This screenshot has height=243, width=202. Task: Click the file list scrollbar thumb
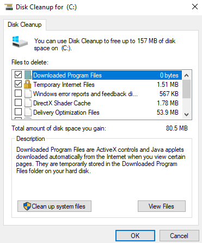click(186, 89)
